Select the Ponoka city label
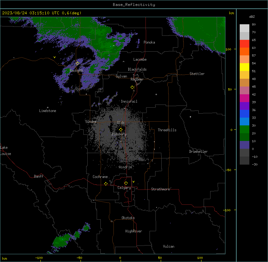 pos(149,42)
